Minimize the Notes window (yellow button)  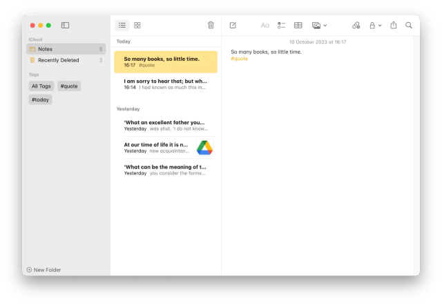pos(41,26)
